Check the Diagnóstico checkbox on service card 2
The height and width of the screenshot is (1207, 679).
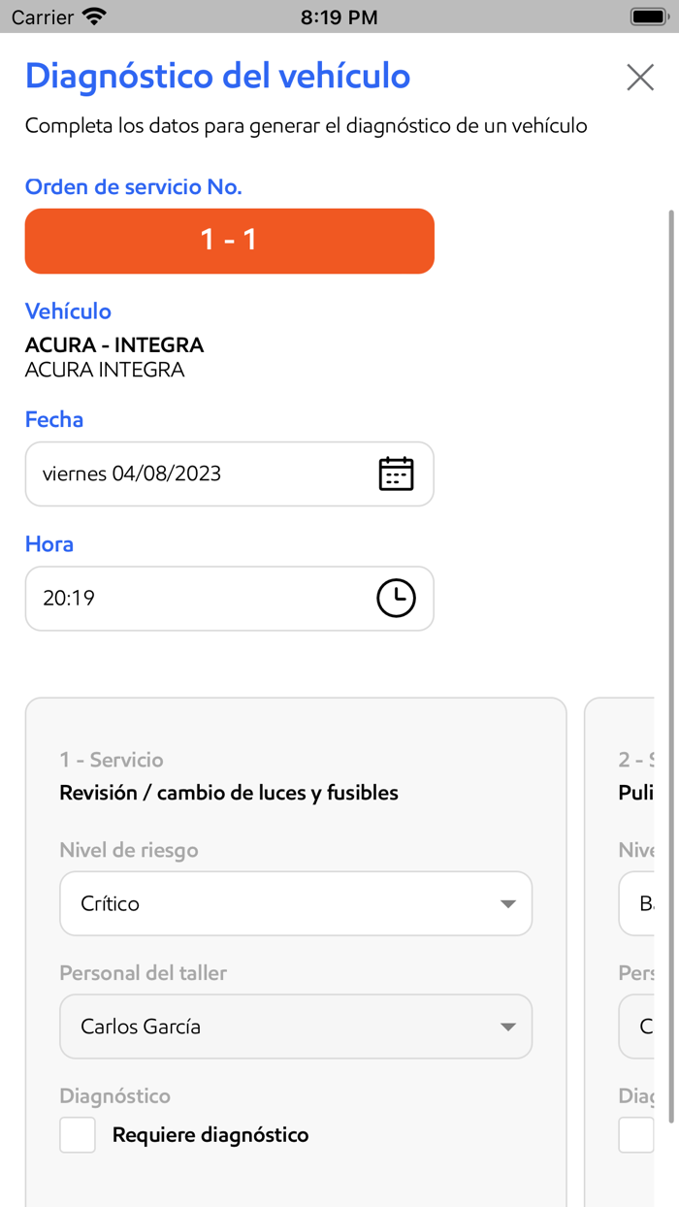[635, 1134]
